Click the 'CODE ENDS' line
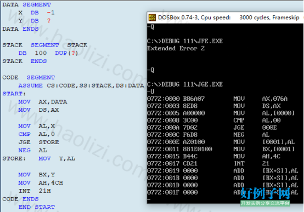304x212 pixels. tap(20, 199)
